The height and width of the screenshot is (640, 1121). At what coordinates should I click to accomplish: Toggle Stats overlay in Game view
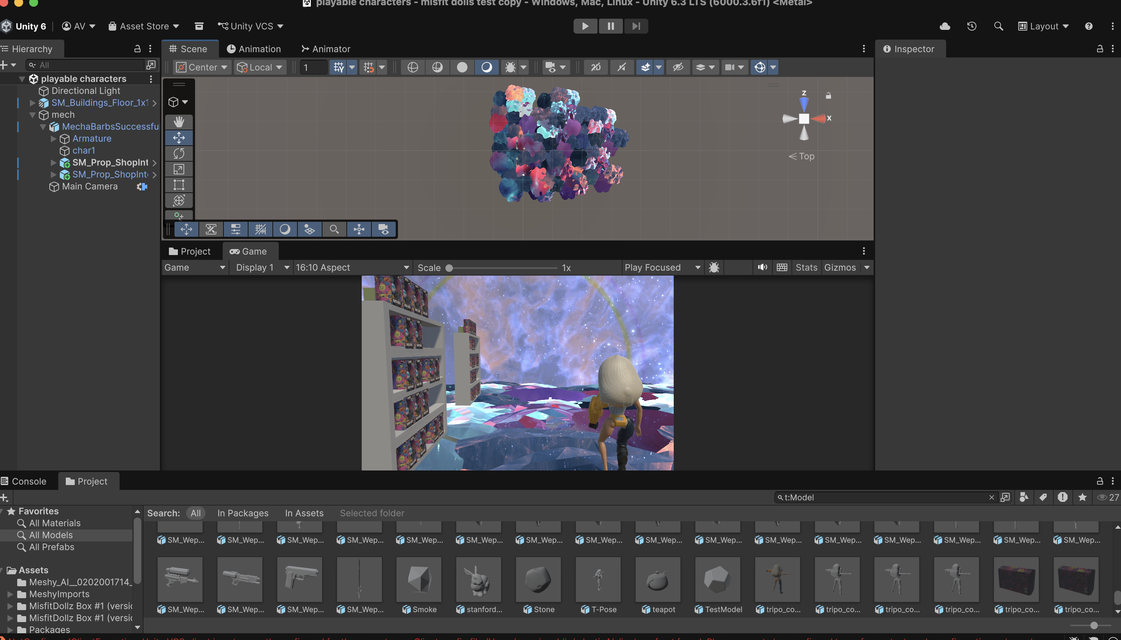point(806,267)
